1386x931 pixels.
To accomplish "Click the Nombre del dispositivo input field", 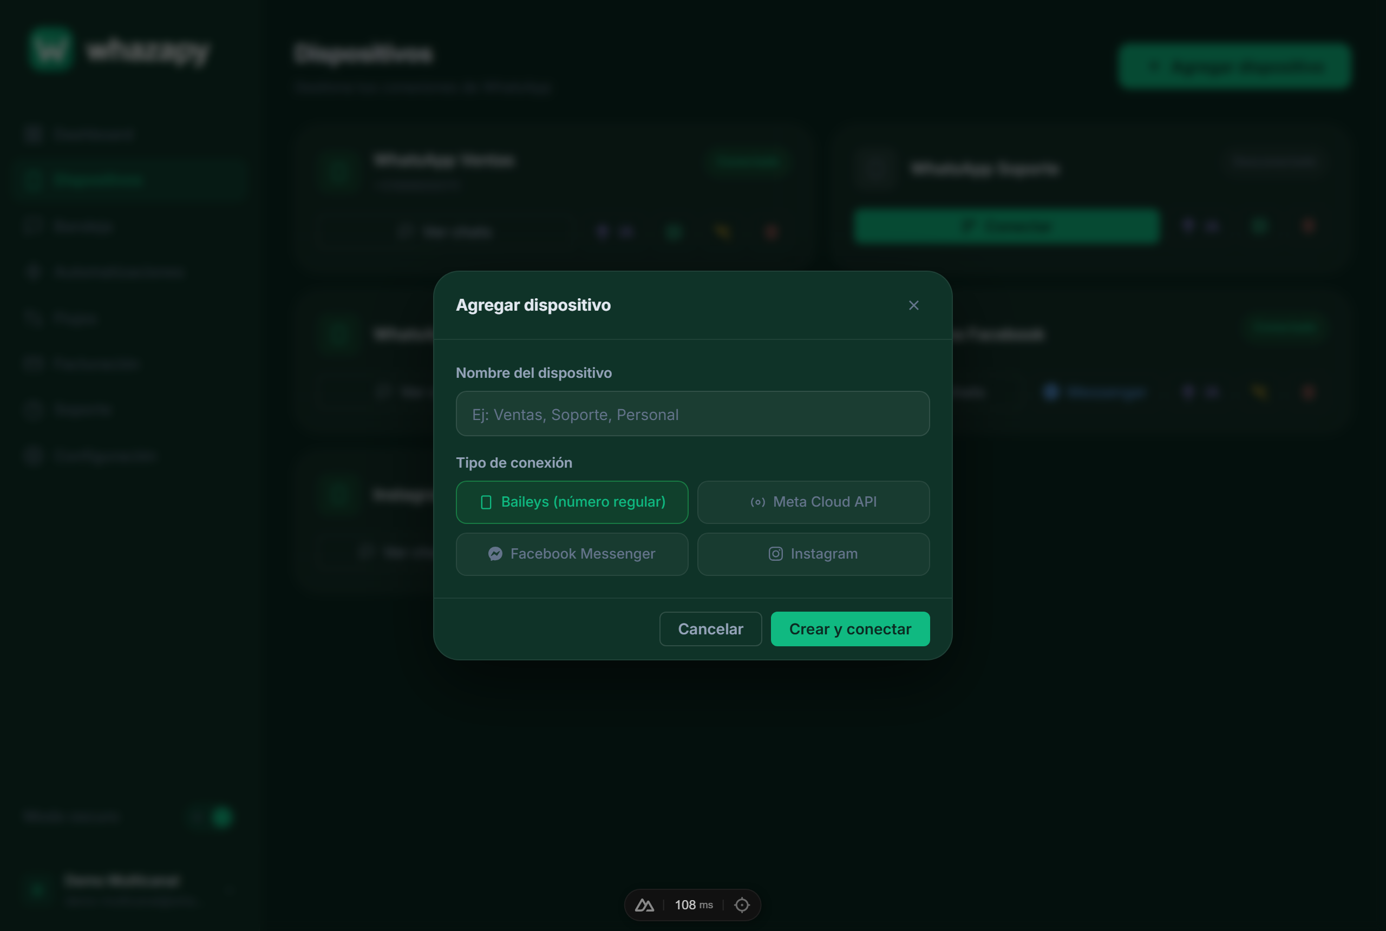I will tap(692, 414).
